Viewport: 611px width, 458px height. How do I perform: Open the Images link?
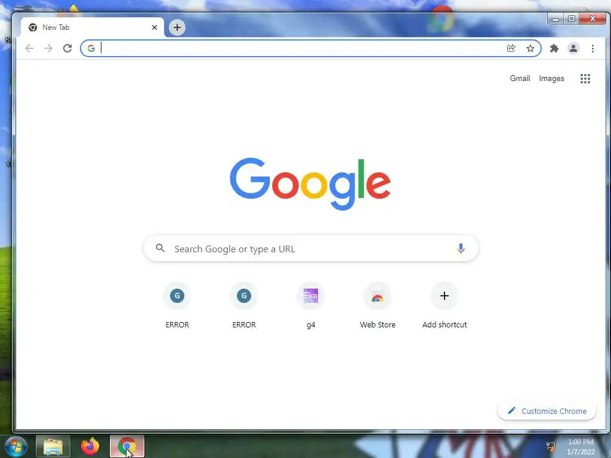pos(551,78)
